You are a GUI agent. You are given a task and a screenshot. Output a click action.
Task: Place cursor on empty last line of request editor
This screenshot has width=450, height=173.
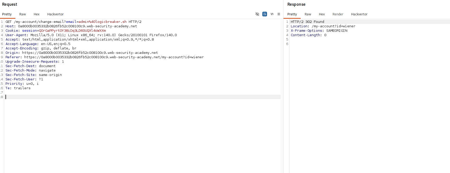pyautogui.click(x=143, y=97)
